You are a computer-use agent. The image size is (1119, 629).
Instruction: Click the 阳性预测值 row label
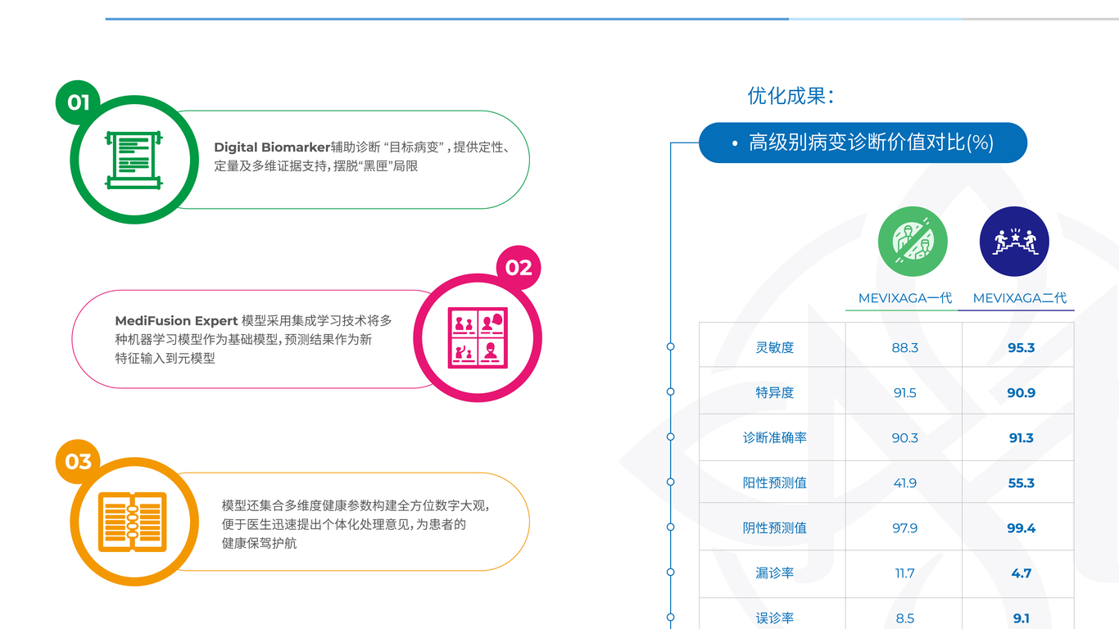(x=774, y=482)
